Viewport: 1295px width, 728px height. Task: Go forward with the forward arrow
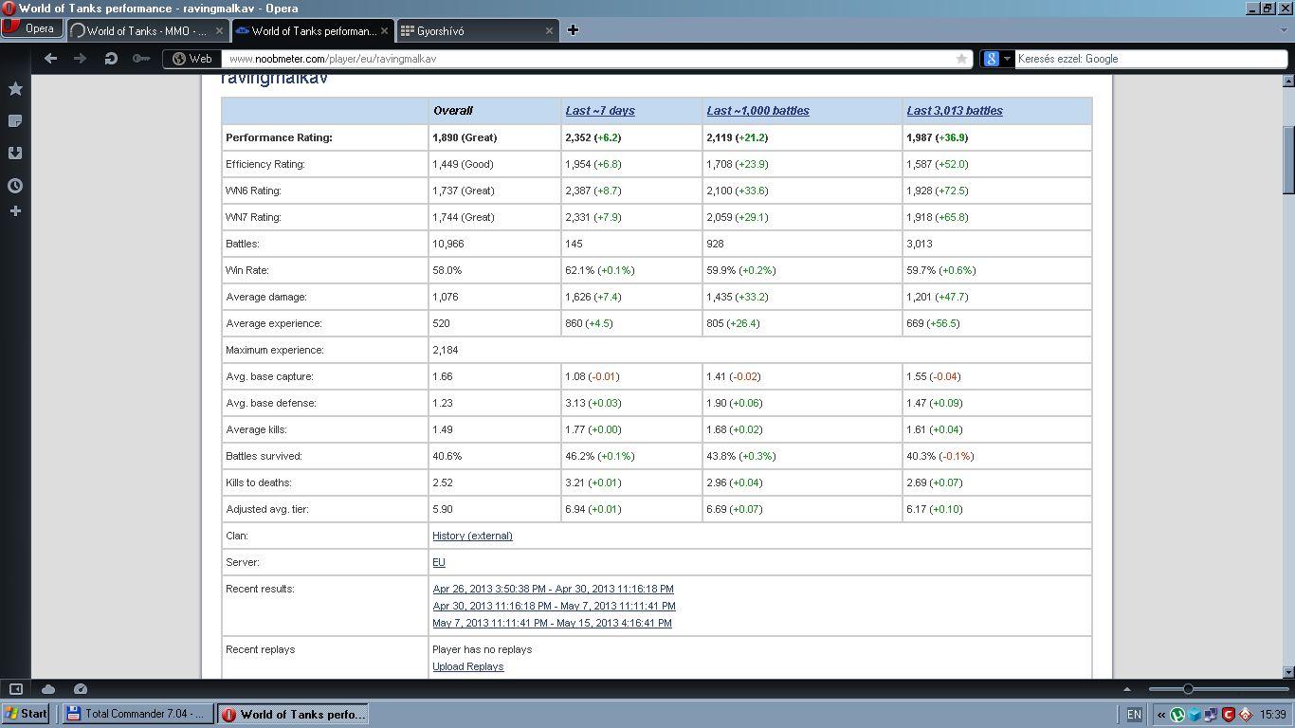point(80,59)
